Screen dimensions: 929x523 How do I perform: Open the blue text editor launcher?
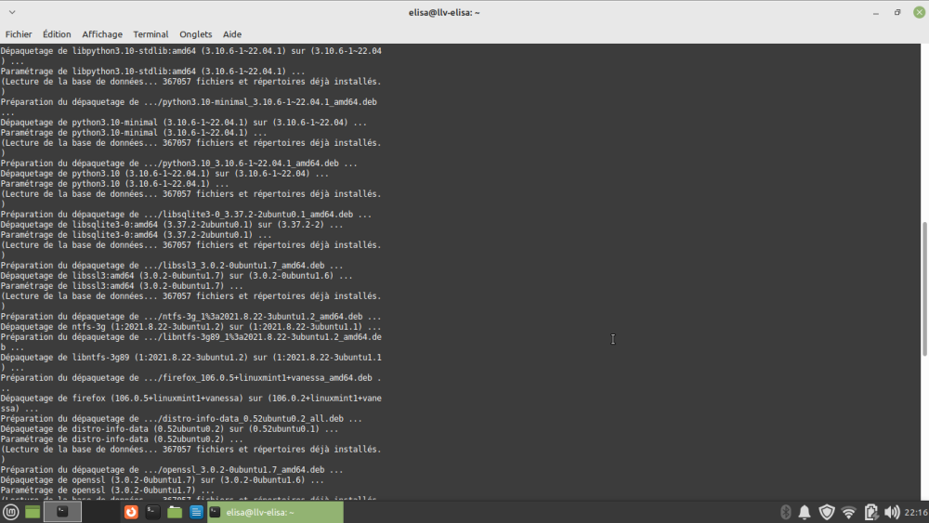[x=196, y=513]
